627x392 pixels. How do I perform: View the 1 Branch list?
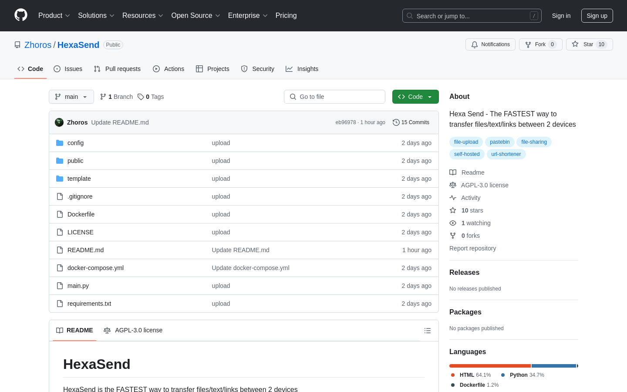coord(116,97)
